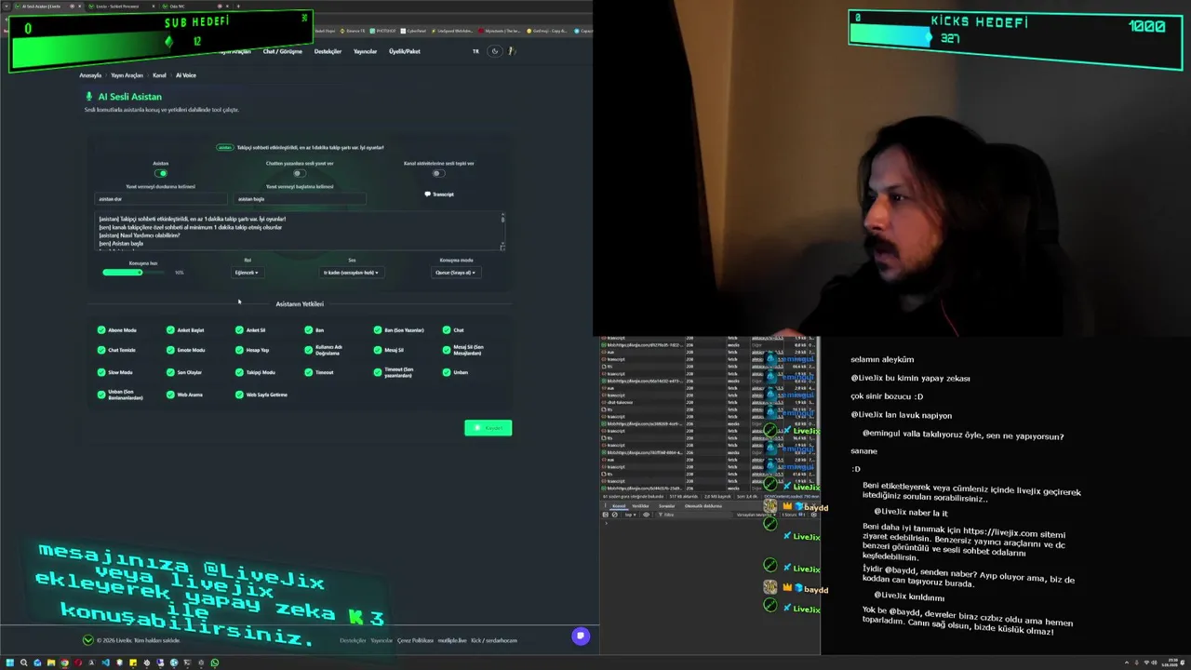Click the green Kaydet save button
Screen dimensions: 1191x670
pos(488,428)
